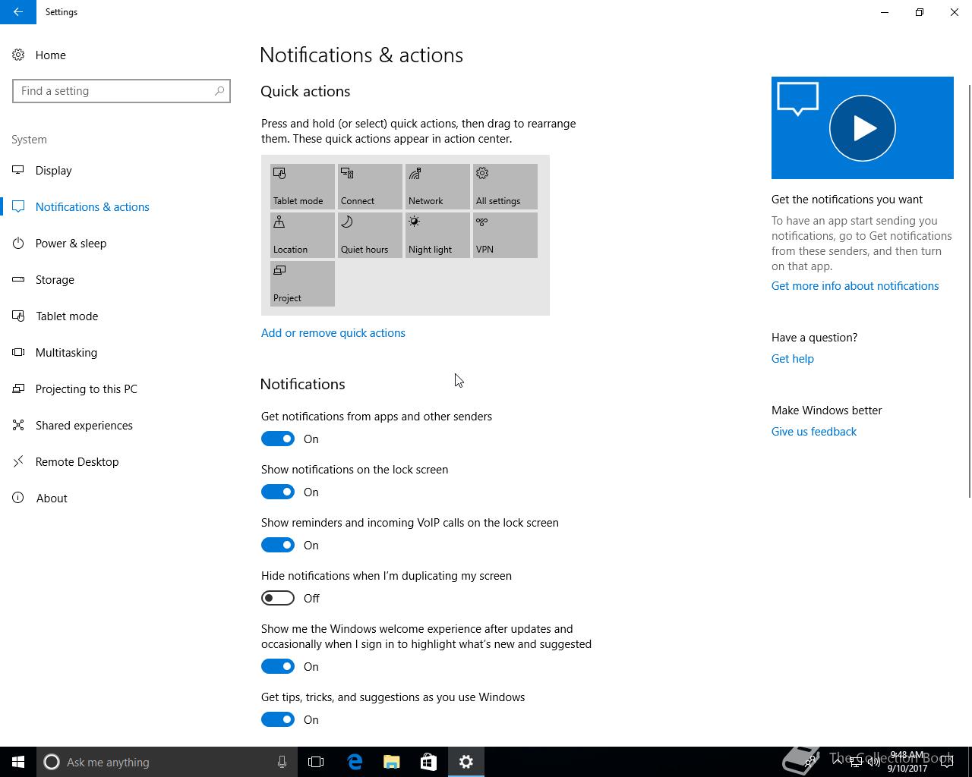972x777 pixels.
Task: Select the Network quick action tile
Action: point(437,187)
